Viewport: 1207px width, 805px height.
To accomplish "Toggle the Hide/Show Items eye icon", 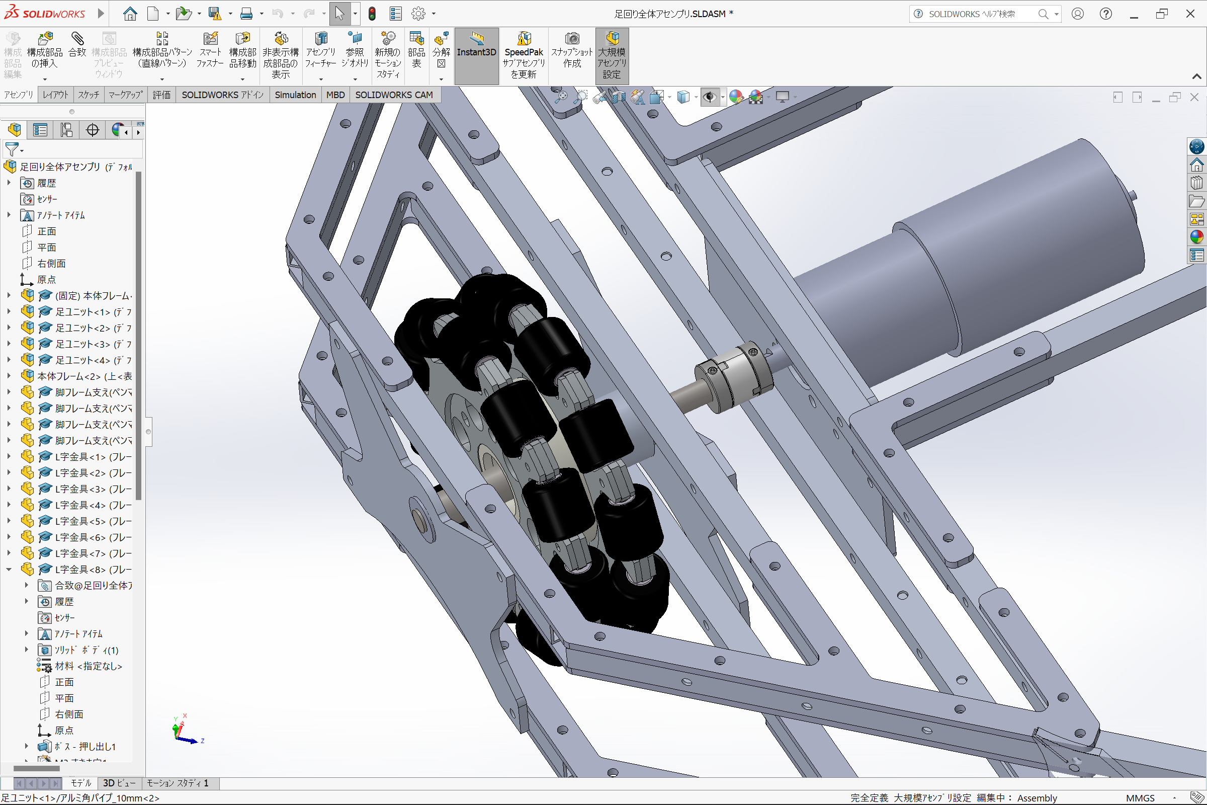I will tap(710, 97).
